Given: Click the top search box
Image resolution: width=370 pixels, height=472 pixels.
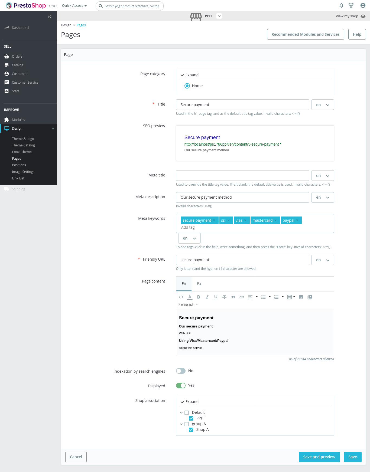Looking at the screenshot, I should click(x=129, y=6).
